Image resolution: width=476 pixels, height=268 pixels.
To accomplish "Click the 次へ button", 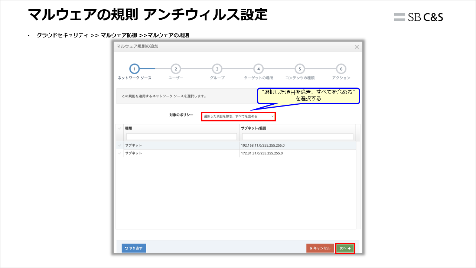I will 345,248.
